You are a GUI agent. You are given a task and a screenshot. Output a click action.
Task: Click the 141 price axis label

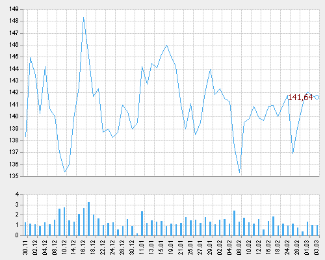point(14,105)
